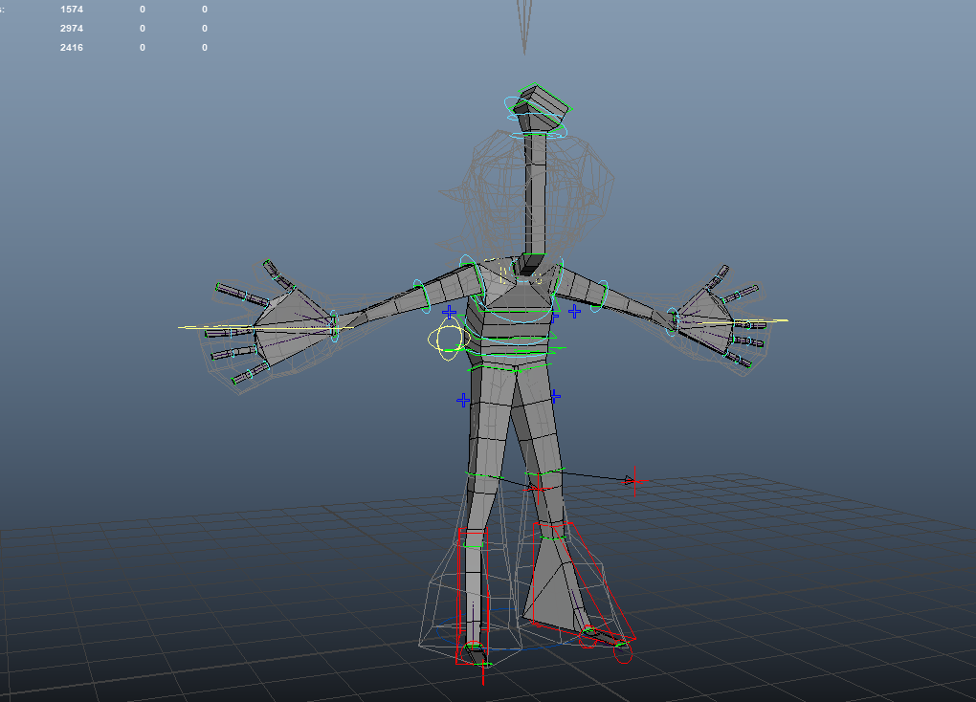Viewport: 976px width, 702px height.
Task: Select the red cross pole-vector control far right of knees
Action: click(635, 480)
